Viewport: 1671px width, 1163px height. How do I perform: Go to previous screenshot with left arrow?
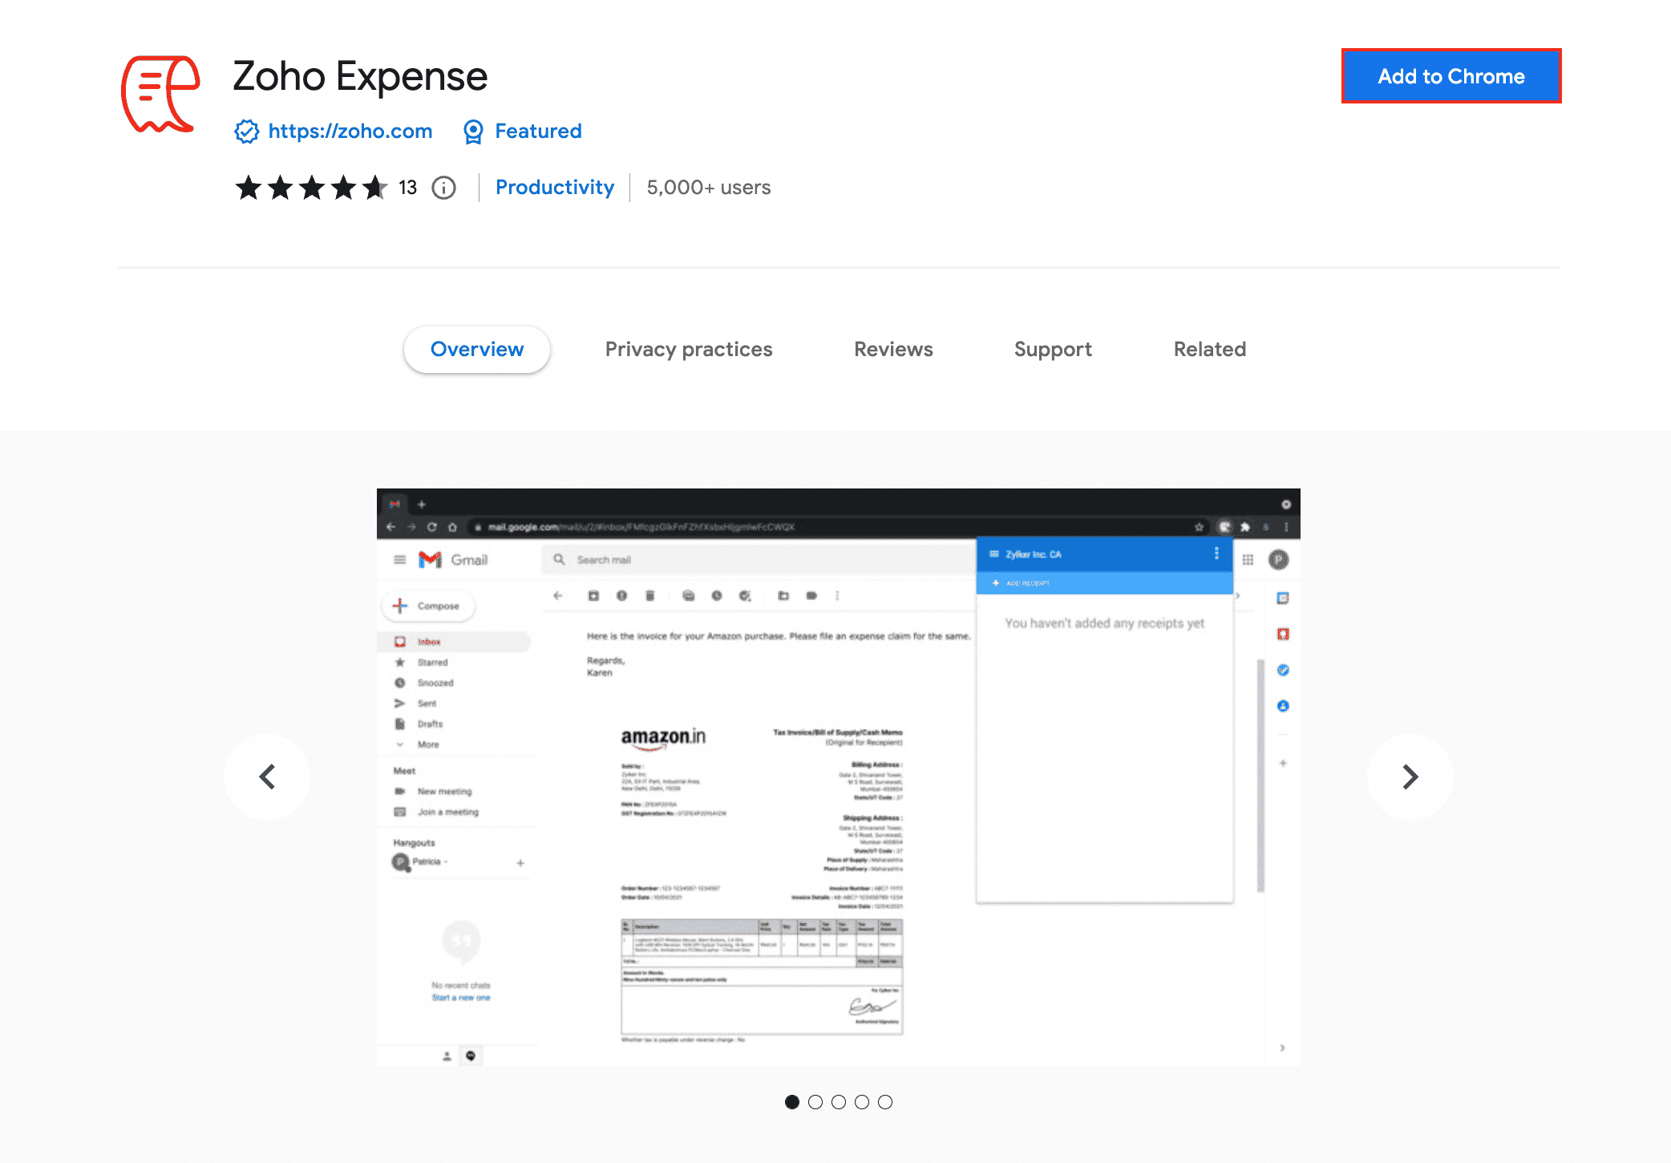[267, 776]
